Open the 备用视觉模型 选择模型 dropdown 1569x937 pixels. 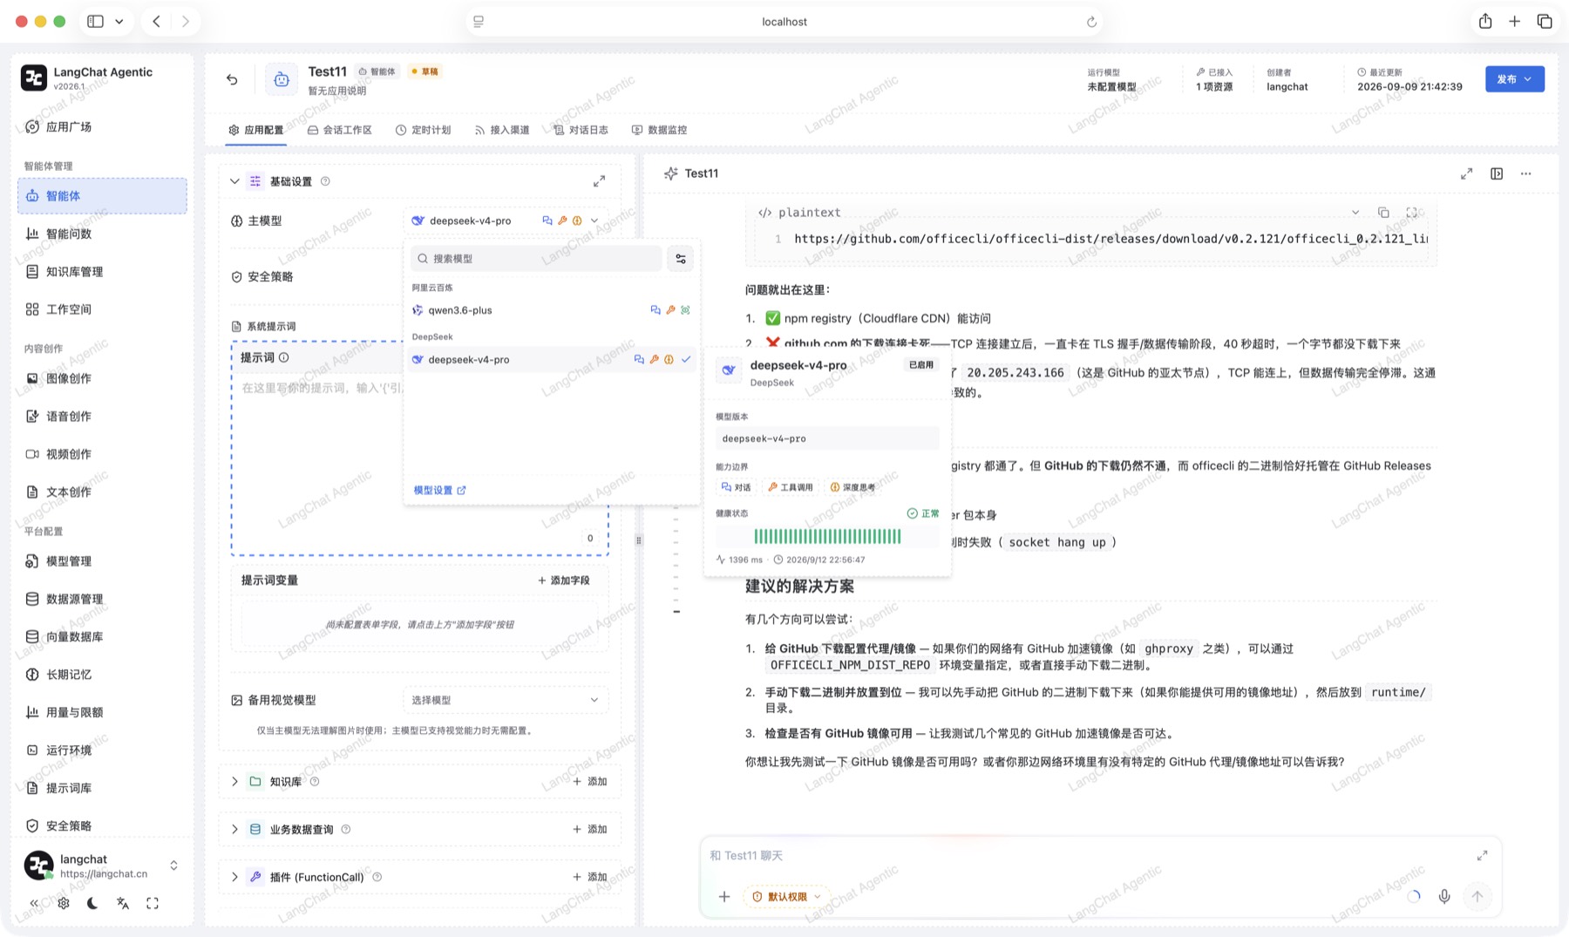click(506, 700)
